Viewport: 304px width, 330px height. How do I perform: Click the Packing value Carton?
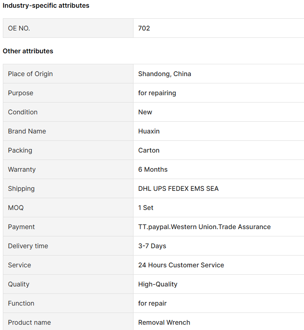149,150
